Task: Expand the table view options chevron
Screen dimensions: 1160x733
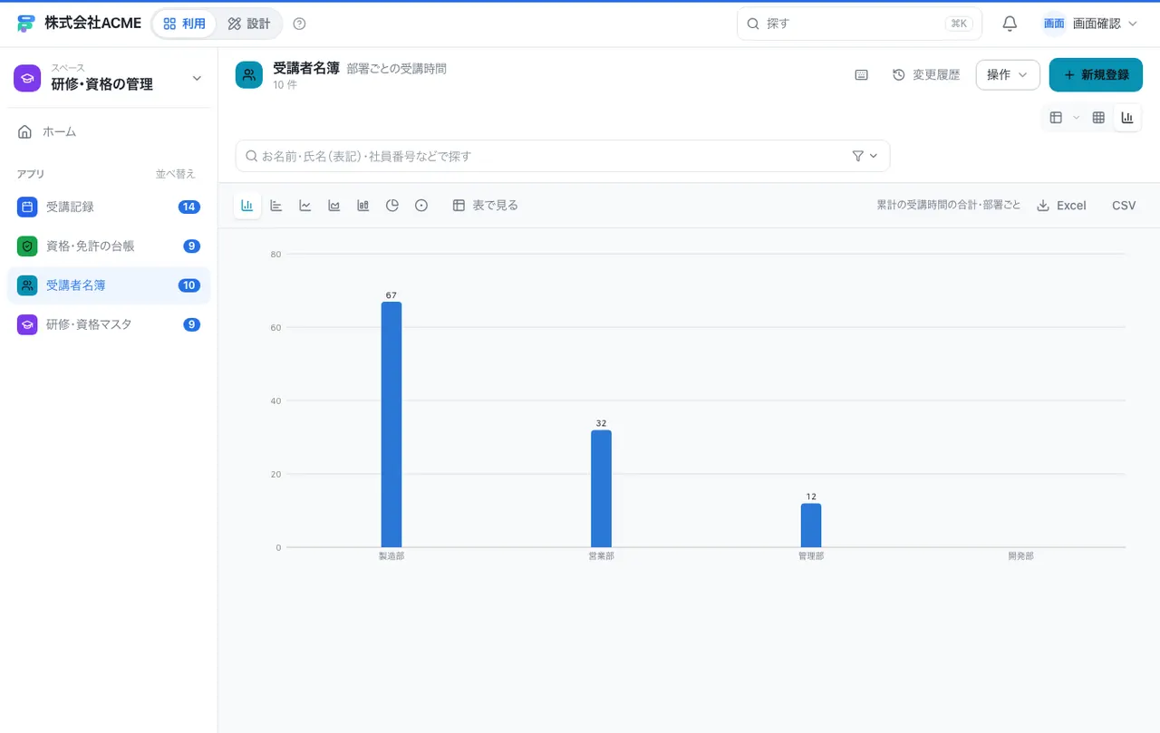Action: pos(1077,118)
